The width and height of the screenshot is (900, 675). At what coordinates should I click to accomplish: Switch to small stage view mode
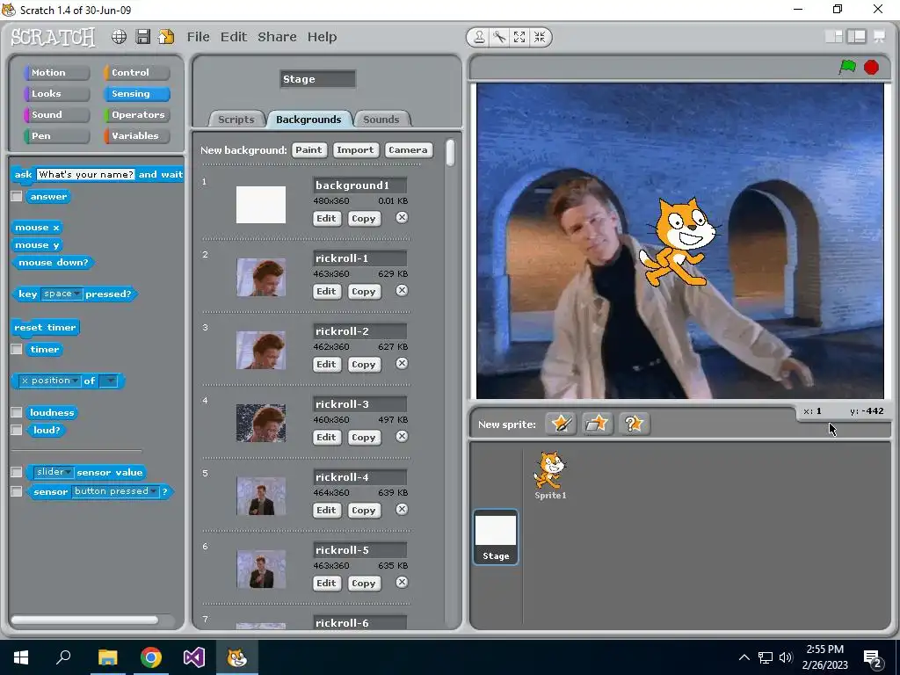[x=834, y=37]
